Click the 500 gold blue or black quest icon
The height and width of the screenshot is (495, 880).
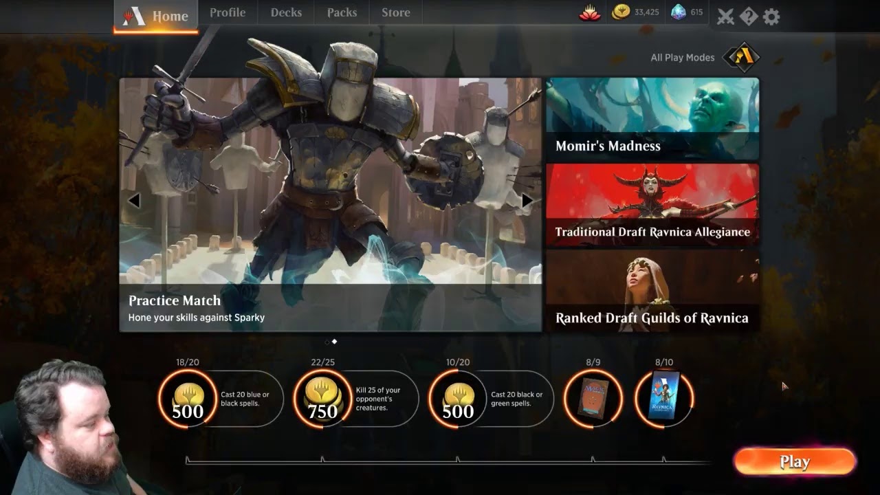coord(188,399)
